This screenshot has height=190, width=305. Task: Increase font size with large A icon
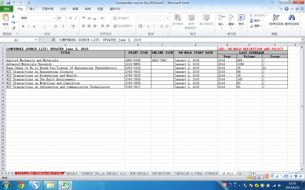click(71, 18)
